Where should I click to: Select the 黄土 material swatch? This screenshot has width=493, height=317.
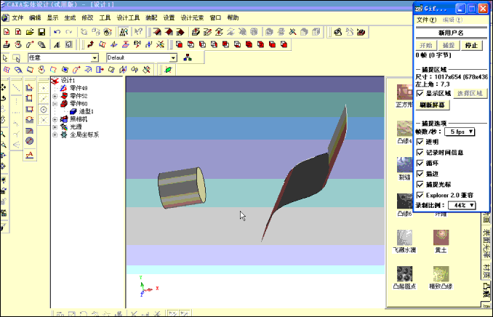[x=441, y=238]
